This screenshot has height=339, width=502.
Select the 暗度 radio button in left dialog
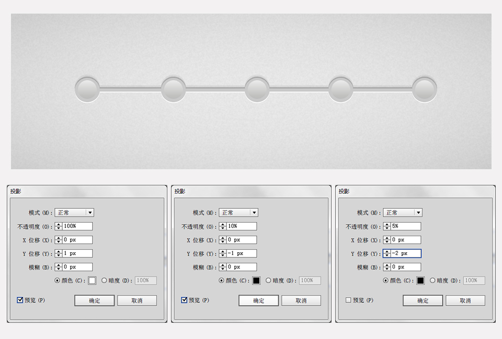pos(104,280)
